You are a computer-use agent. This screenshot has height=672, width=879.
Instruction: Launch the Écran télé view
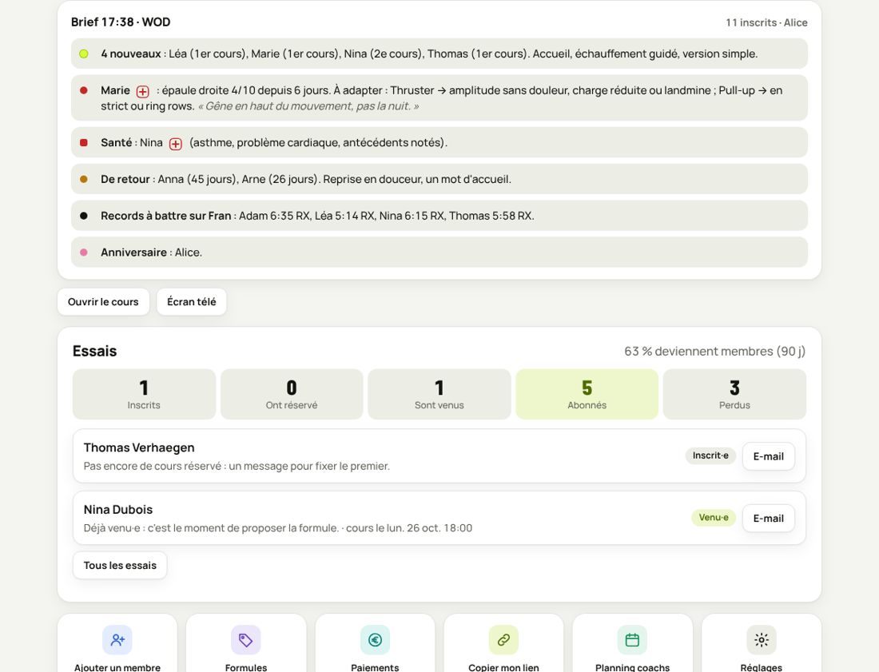[x=192, y=301]
